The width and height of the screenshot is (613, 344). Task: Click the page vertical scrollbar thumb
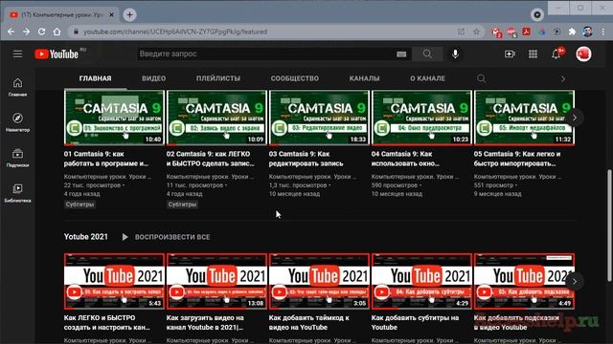609,226
